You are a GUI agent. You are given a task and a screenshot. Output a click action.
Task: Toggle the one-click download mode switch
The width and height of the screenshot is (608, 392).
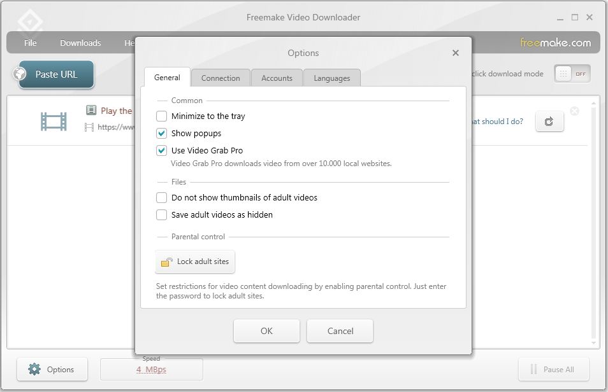pyautogui.click(x=572, y=74)
